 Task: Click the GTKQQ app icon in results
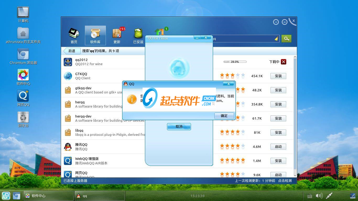[68, 76]
